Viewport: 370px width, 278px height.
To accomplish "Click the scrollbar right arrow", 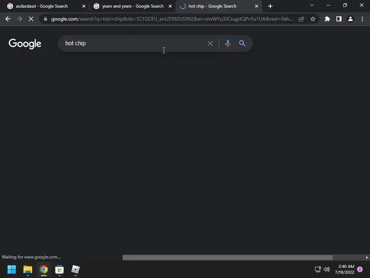I will 367,257.
